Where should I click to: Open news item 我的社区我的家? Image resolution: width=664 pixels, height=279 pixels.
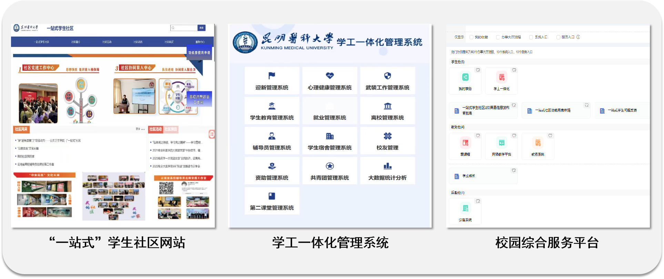tap(26, 157)
